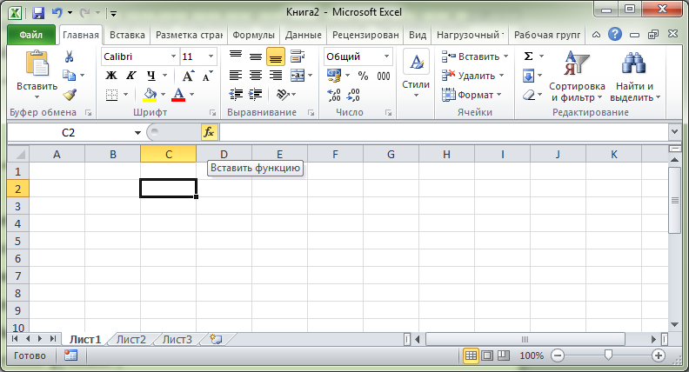
Task: Toggle underline Ч formatting
Action: pyautogui.click(x=151, y=76)
